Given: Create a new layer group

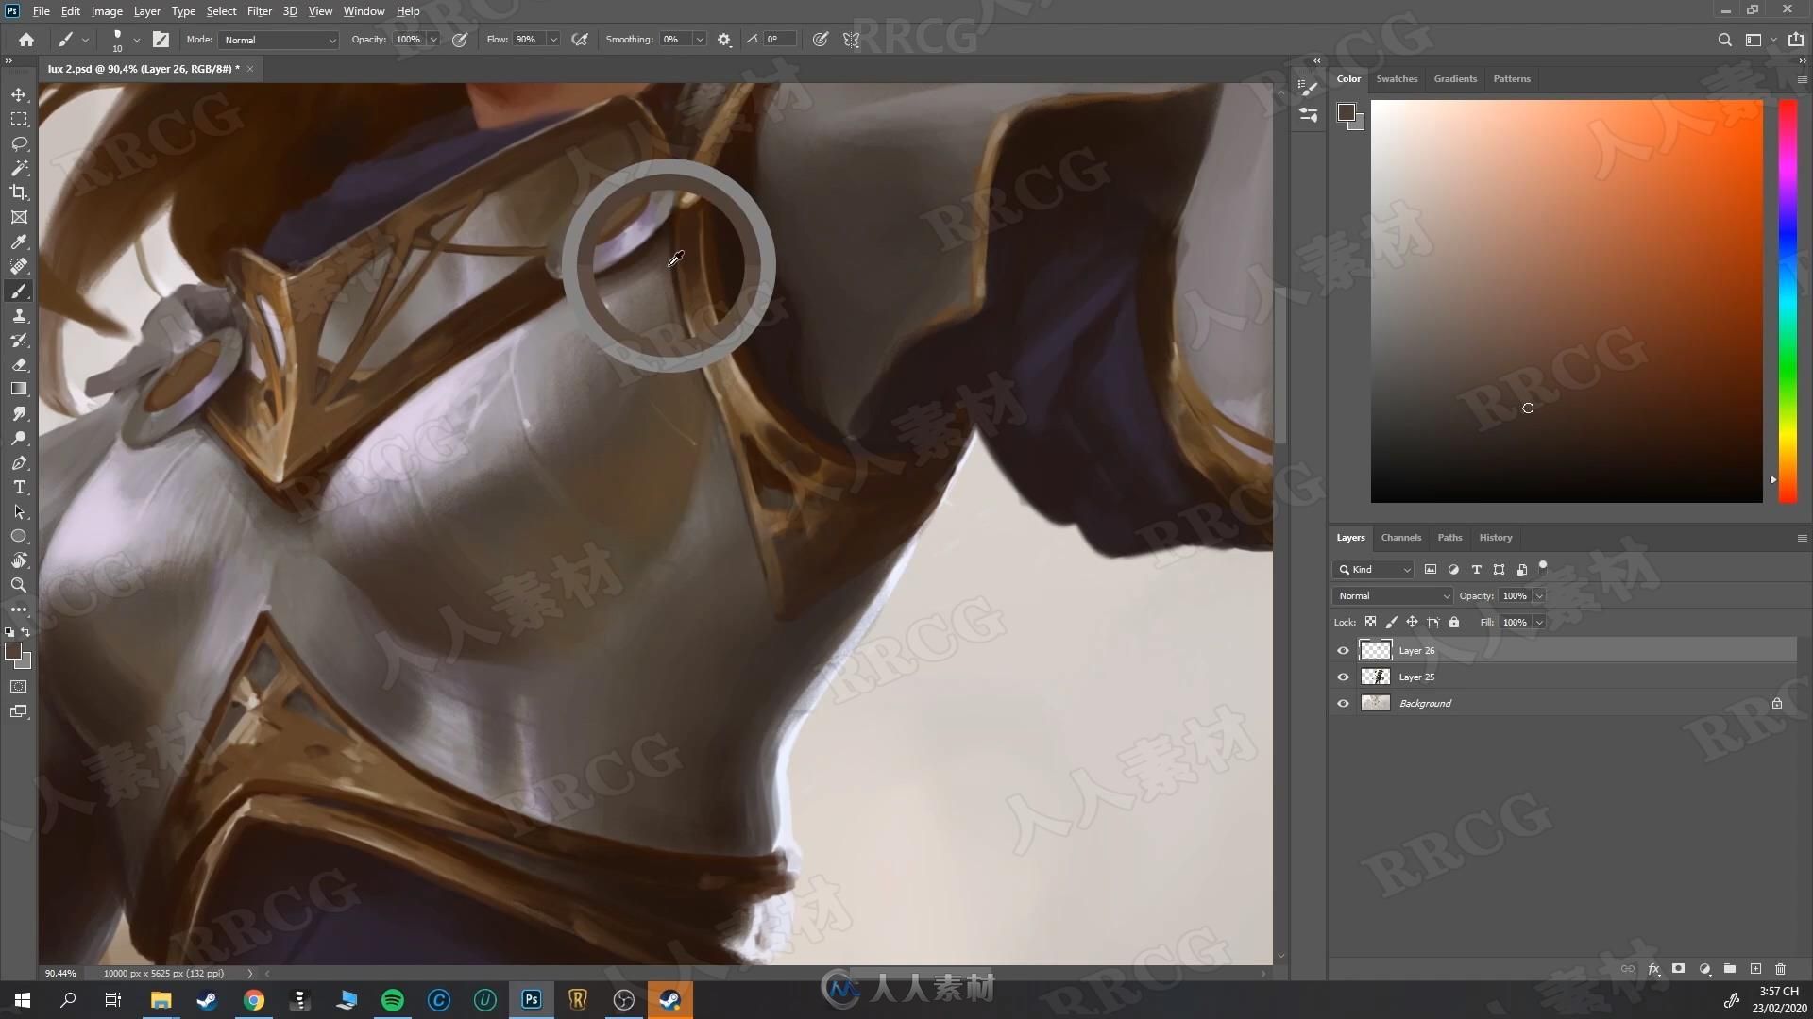Looking at the screenshot, I should coord(1730,969).
